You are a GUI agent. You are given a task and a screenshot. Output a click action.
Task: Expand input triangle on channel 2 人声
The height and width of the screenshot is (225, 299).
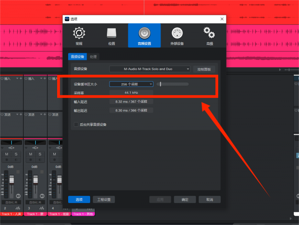pos(2,148)
